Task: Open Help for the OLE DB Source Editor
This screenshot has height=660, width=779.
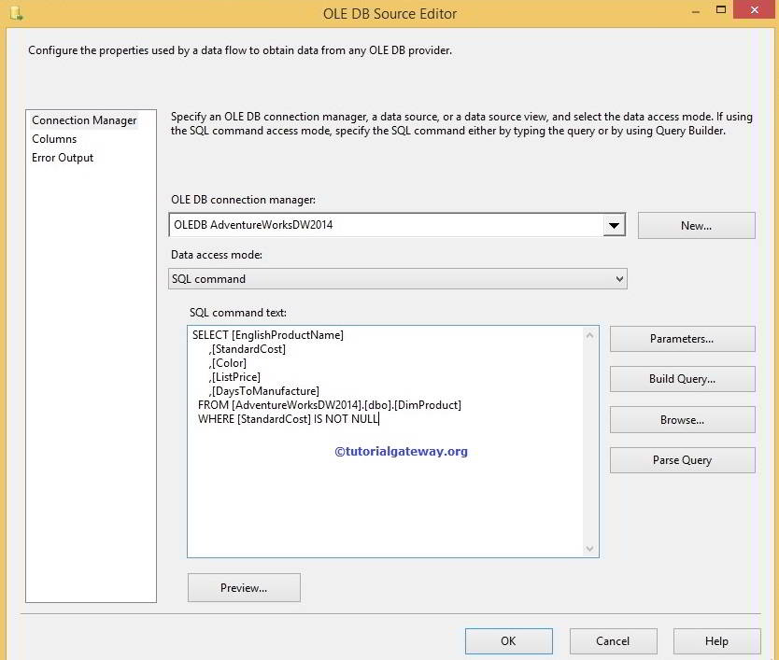Action: [716, 640]
